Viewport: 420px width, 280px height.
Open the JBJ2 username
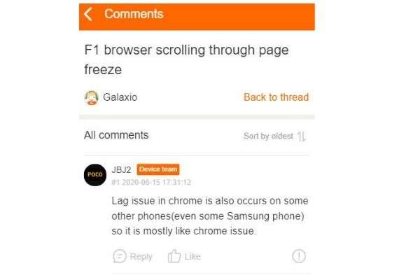121,169
